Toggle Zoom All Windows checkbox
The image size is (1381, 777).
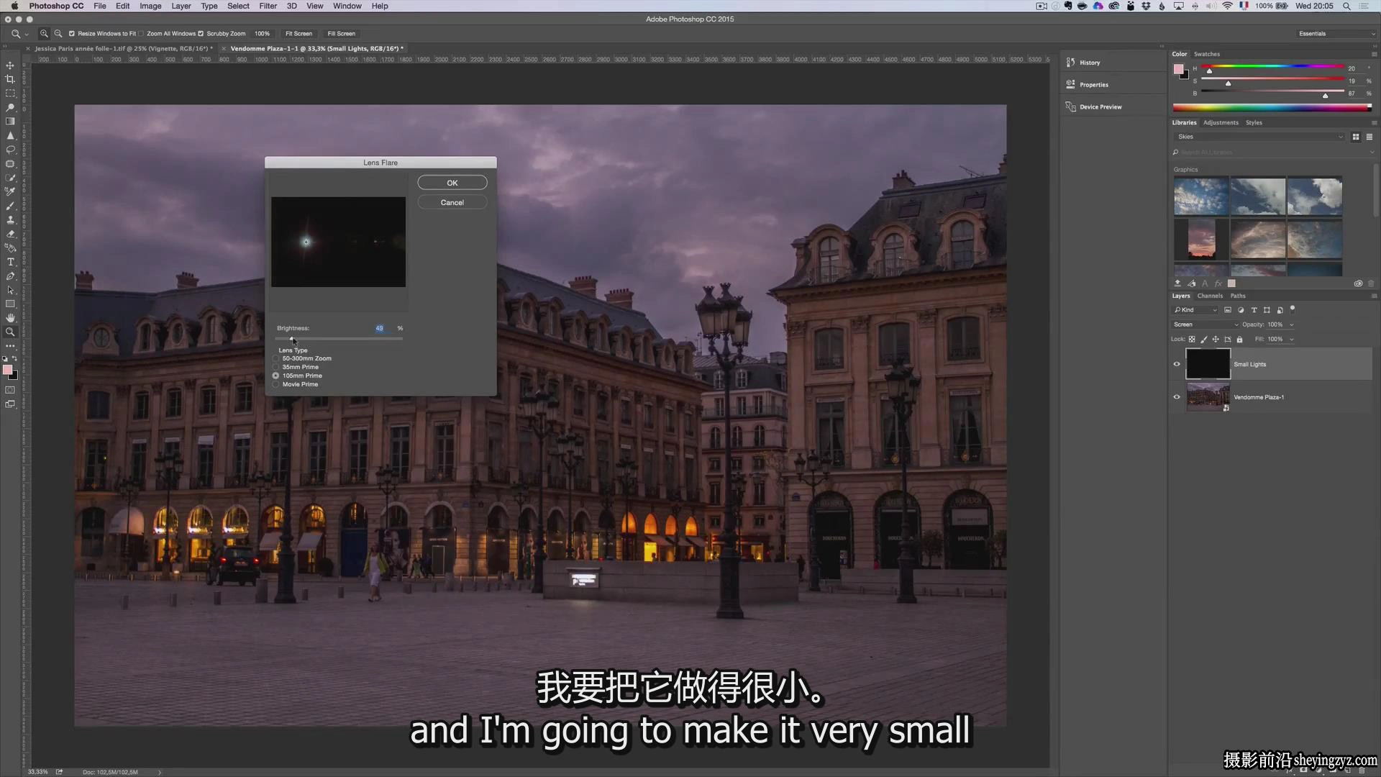[x=141, y=34]
